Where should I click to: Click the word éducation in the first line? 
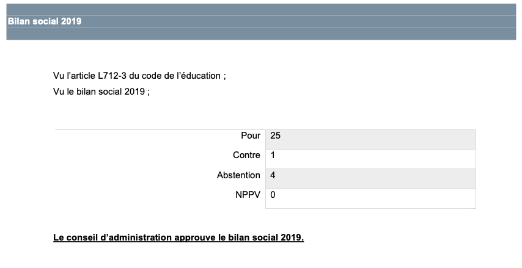(x=201, y=76)
